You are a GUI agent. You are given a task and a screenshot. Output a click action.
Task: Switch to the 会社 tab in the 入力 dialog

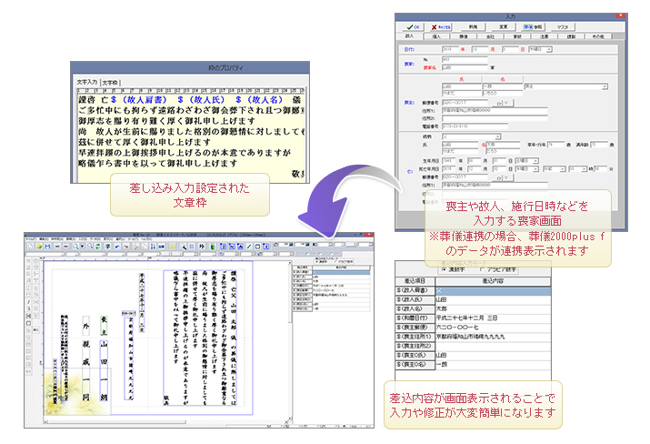click(x=492, y=38)
